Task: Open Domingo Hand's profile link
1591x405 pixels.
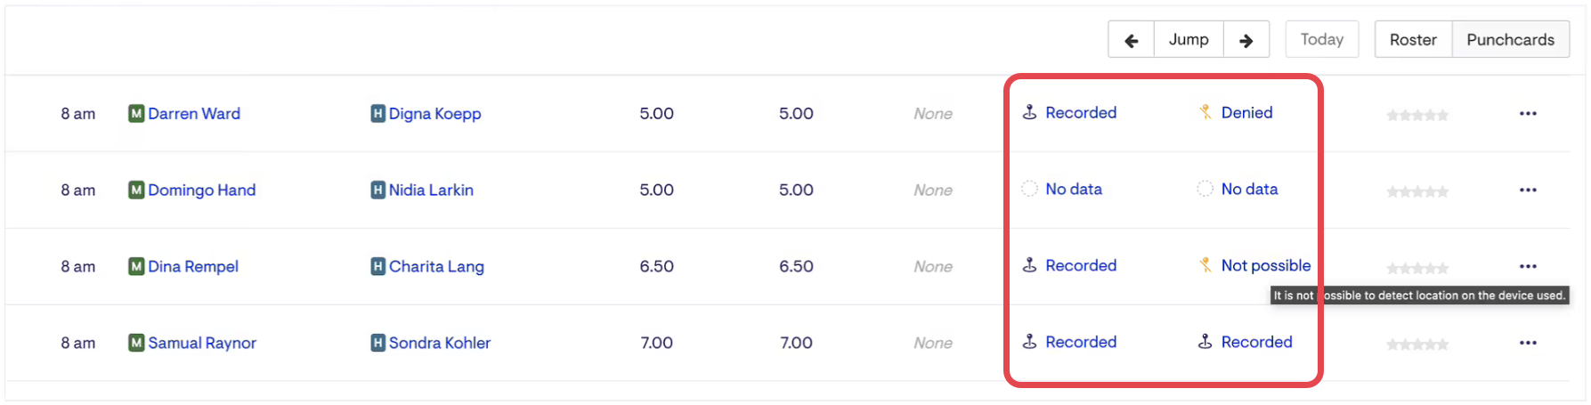Action: [201, 190]
